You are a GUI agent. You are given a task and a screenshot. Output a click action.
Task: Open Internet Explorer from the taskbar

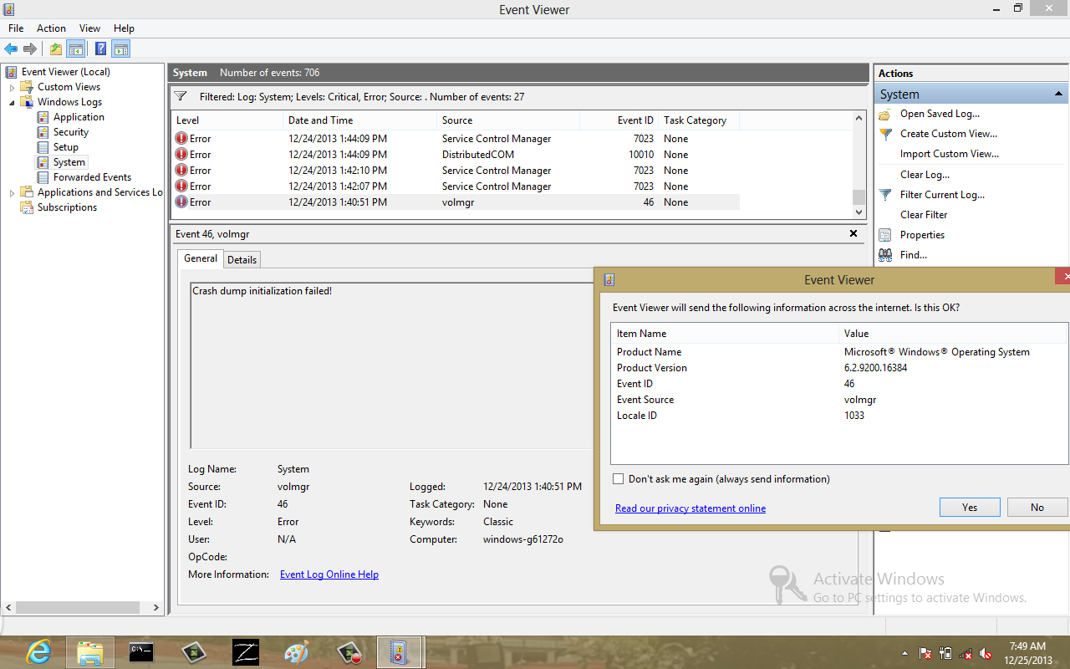[38, 651]
